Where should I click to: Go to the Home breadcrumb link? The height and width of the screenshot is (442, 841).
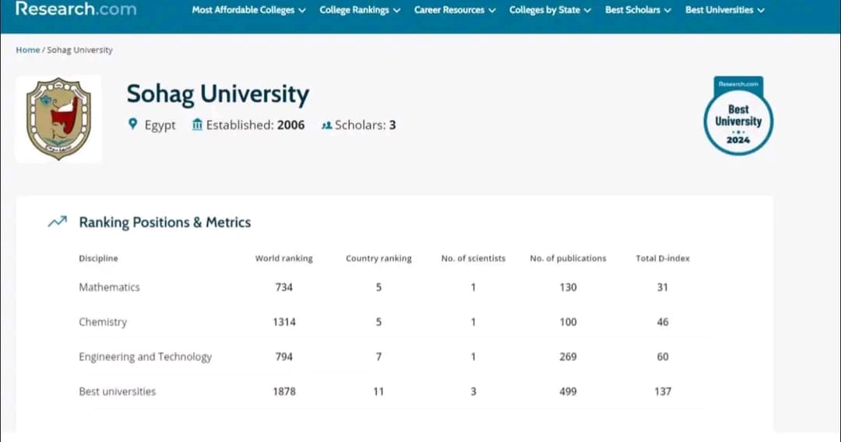(28, 50)
